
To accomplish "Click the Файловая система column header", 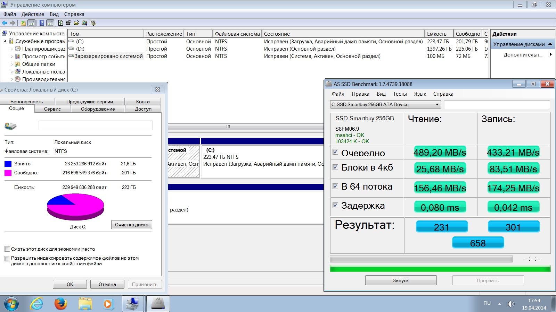I will (x=237, y=34).
